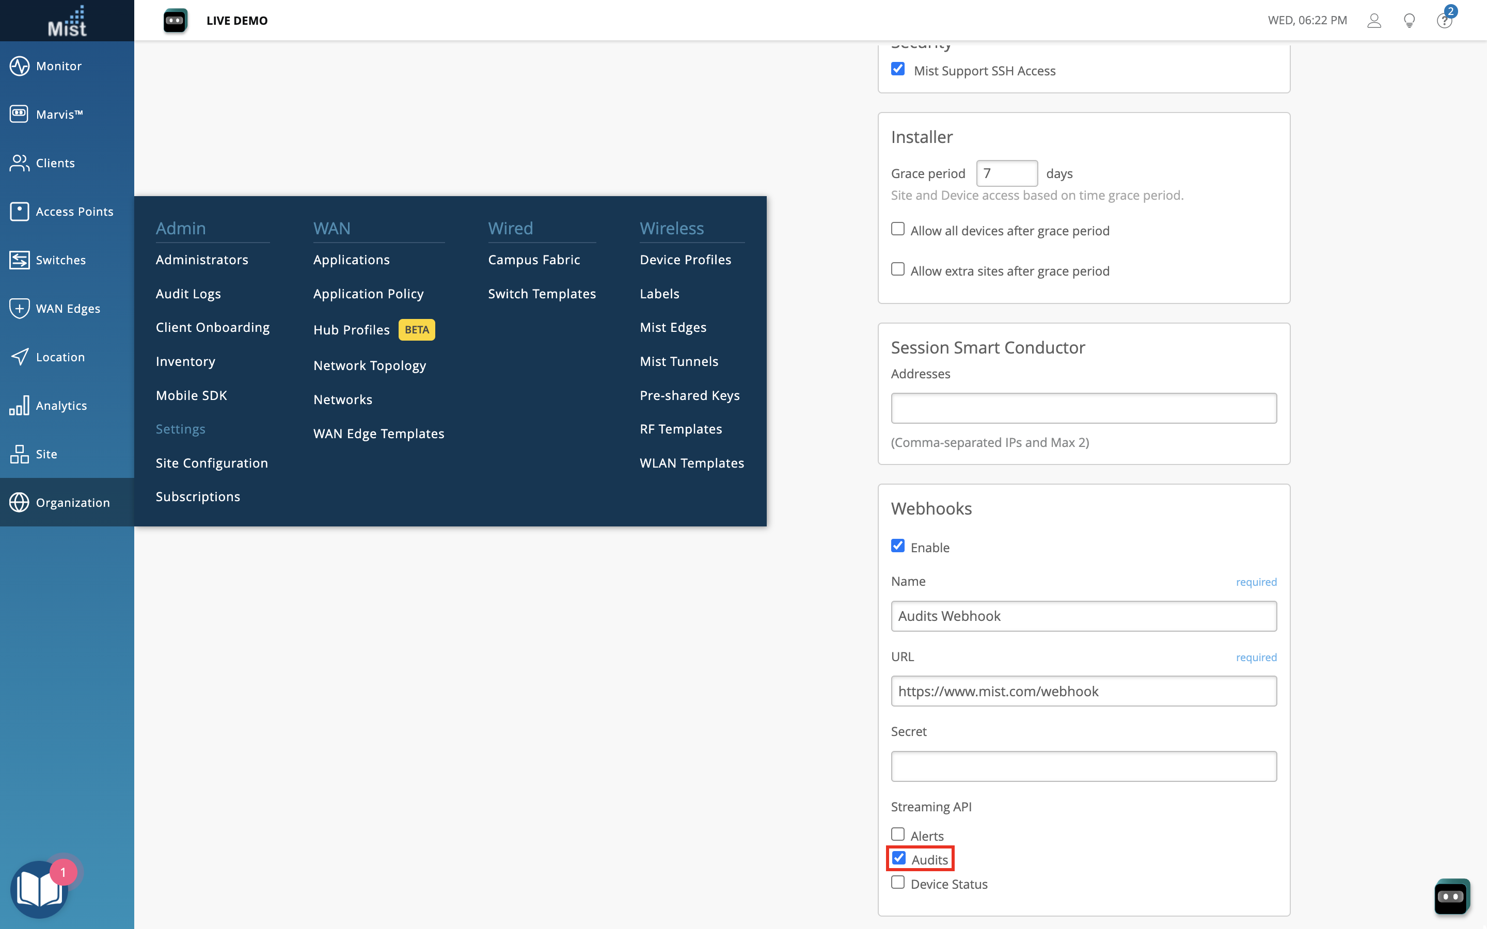Image resolution: width=1487 pixels, height=929 pixels.
Task: Open Switches using its arrows icon
Action: point(19,260)
